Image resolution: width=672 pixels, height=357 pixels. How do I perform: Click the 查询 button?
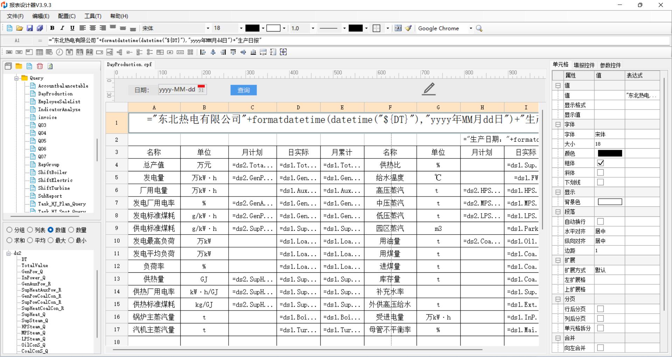pyautogui.click(x=244, y=90)
